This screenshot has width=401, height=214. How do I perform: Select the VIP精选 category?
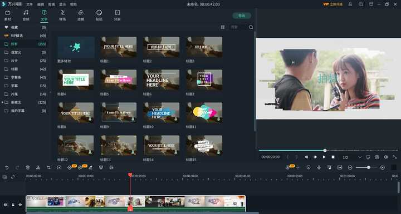[25, 36]
